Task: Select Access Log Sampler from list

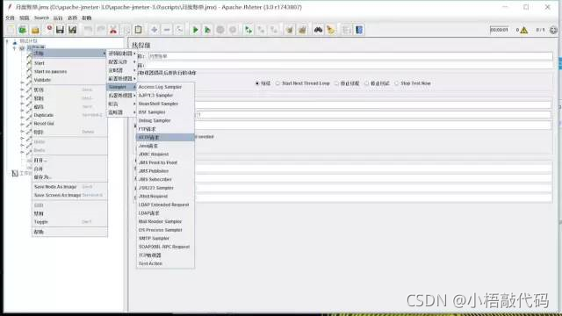Action: tap(165, 87)
